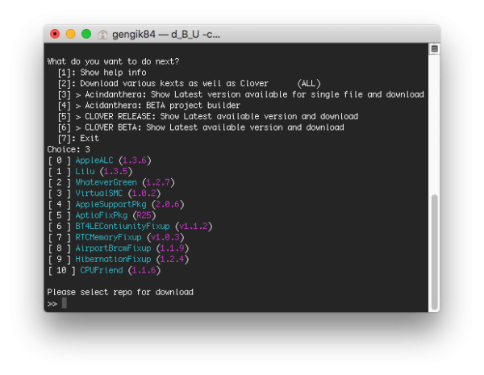Click the terminal scrollbar thumb

(x=434, y=250)
